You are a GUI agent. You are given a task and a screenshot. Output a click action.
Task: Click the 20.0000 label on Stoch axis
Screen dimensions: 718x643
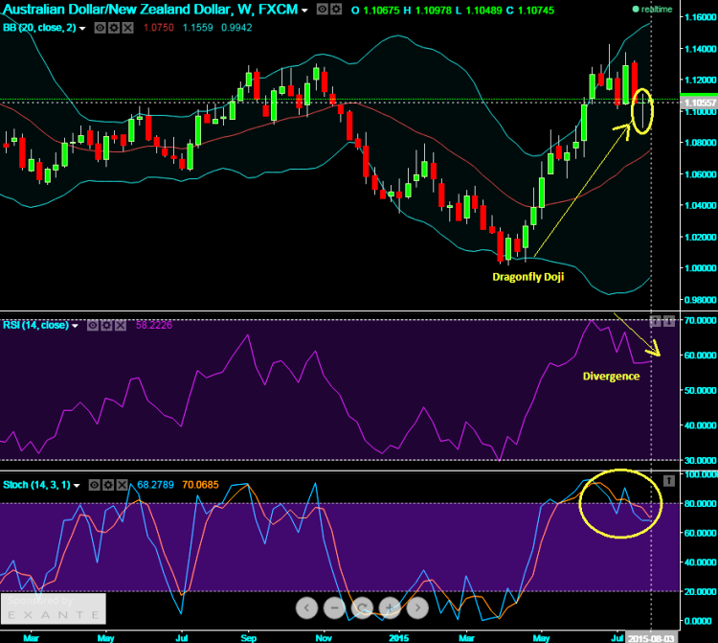[700, 591]
